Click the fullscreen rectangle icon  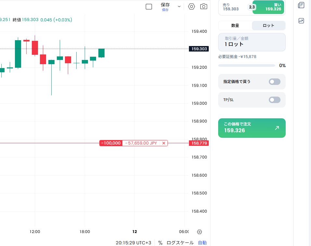[x=149, y=6]
